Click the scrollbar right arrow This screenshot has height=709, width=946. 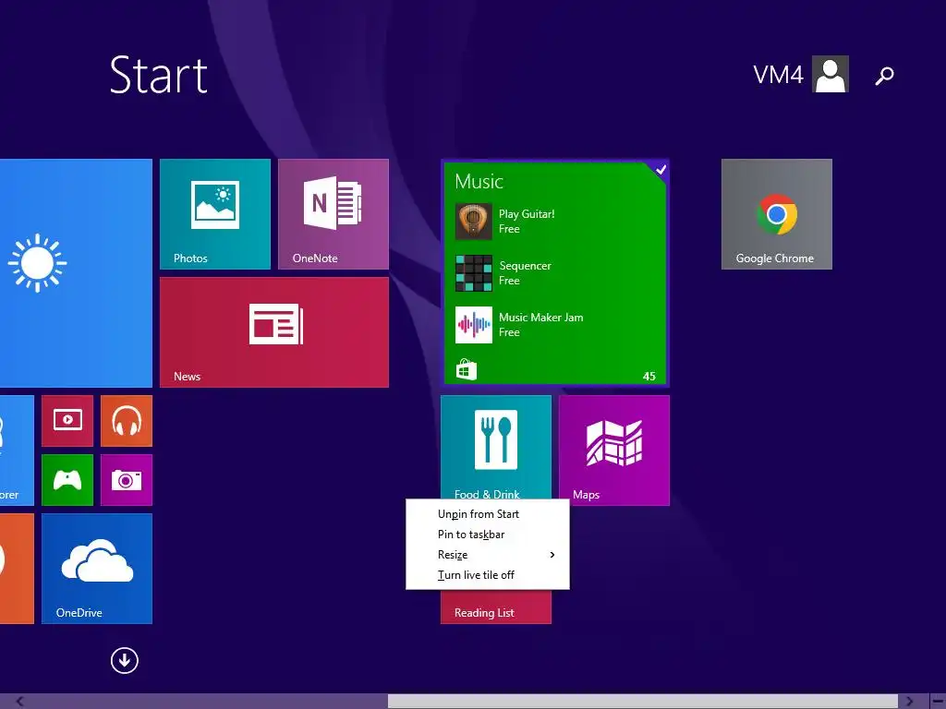(x=909, y=702)
